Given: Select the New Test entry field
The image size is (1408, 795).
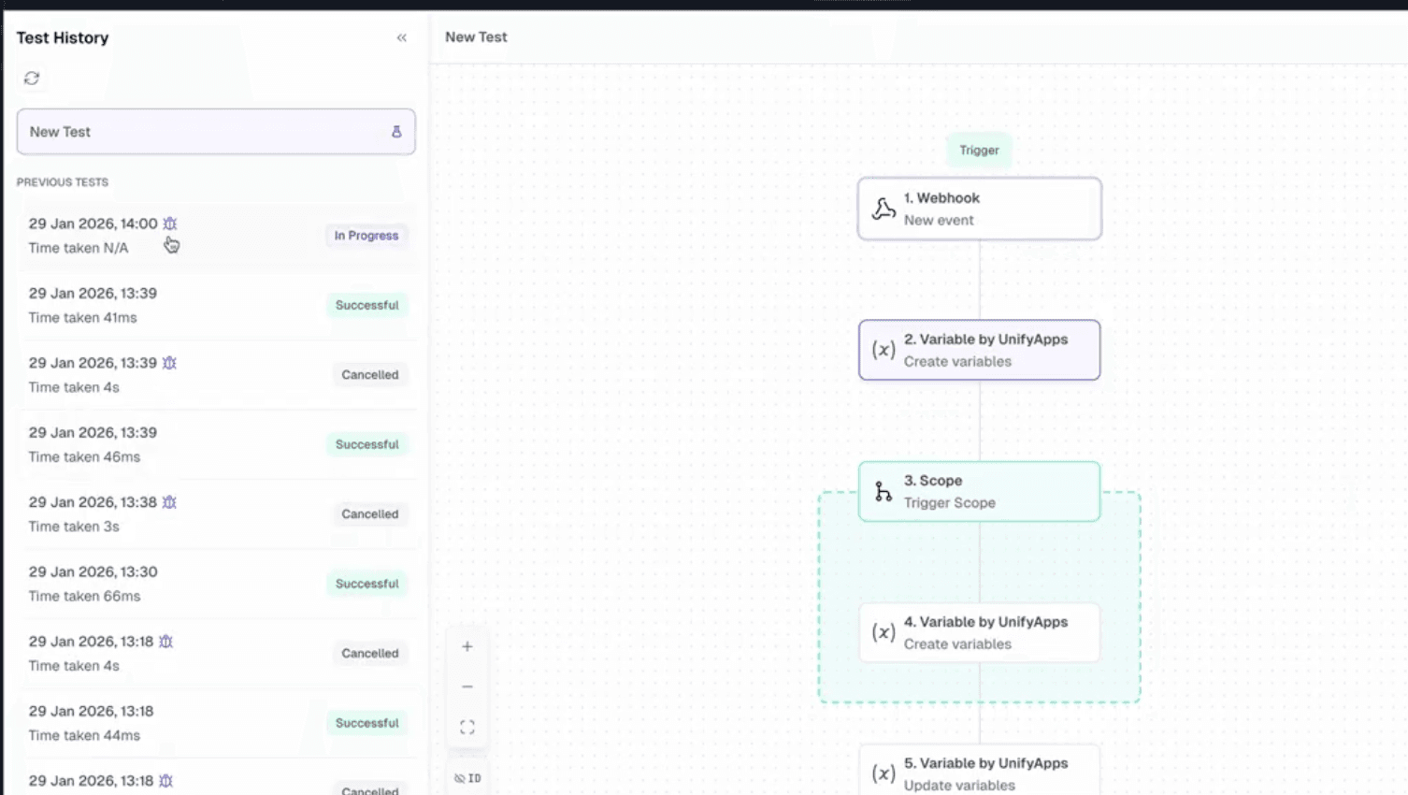Looking at the screenshot, I should click(x=206, y=132).
